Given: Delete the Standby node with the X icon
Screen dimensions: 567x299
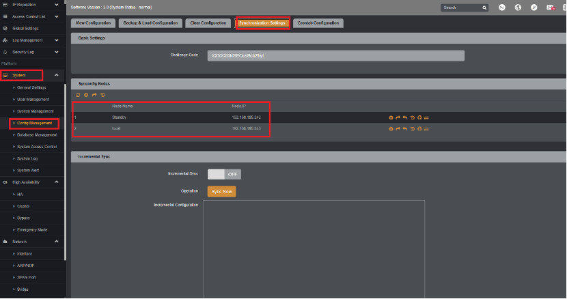Looking at the screenshot, I should coord(391,117).
